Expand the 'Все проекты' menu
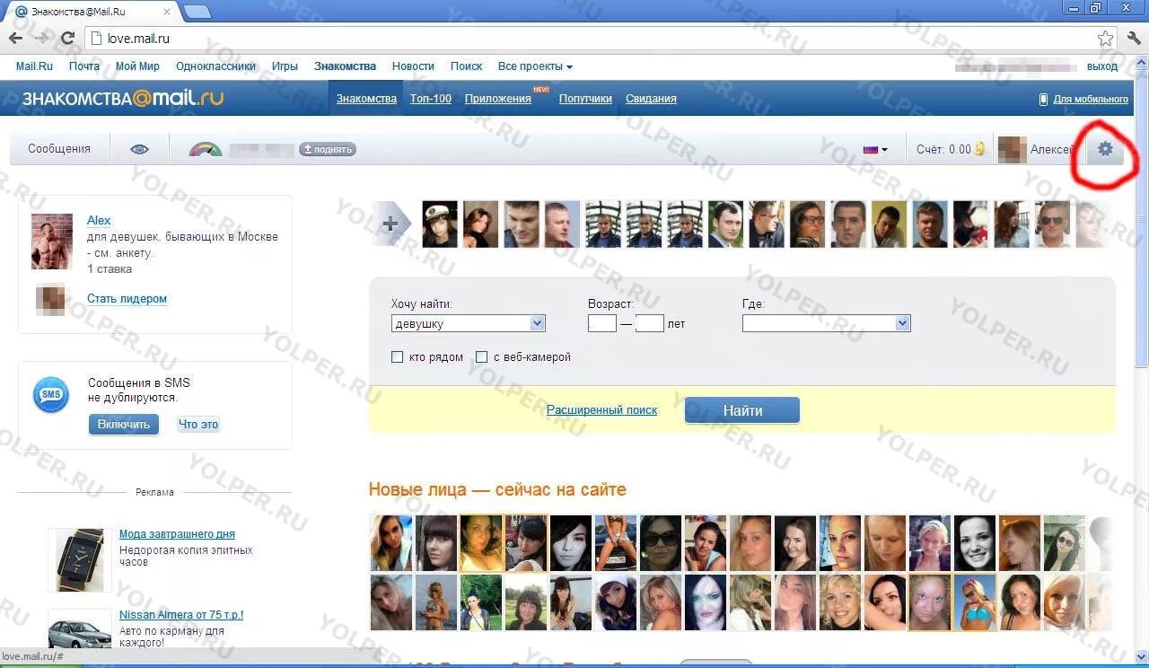This screenshot has width=1149, height=668. pyautogui.click(x=535, y=66)
